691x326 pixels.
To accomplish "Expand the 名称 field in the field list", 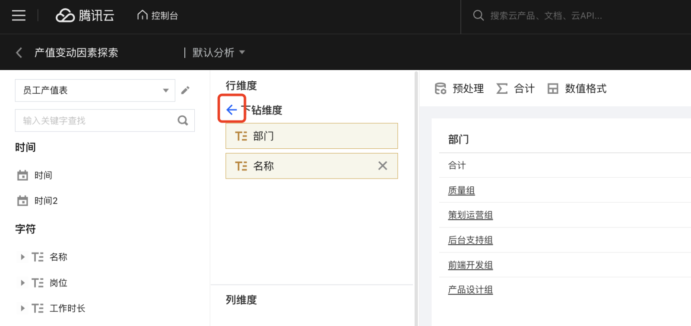I will tap(23, 257).
